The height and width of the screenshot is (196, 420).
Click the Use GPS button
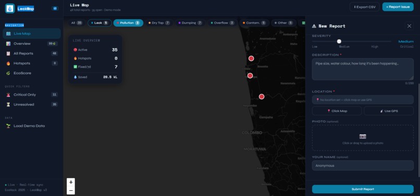(x=389, y=111)
